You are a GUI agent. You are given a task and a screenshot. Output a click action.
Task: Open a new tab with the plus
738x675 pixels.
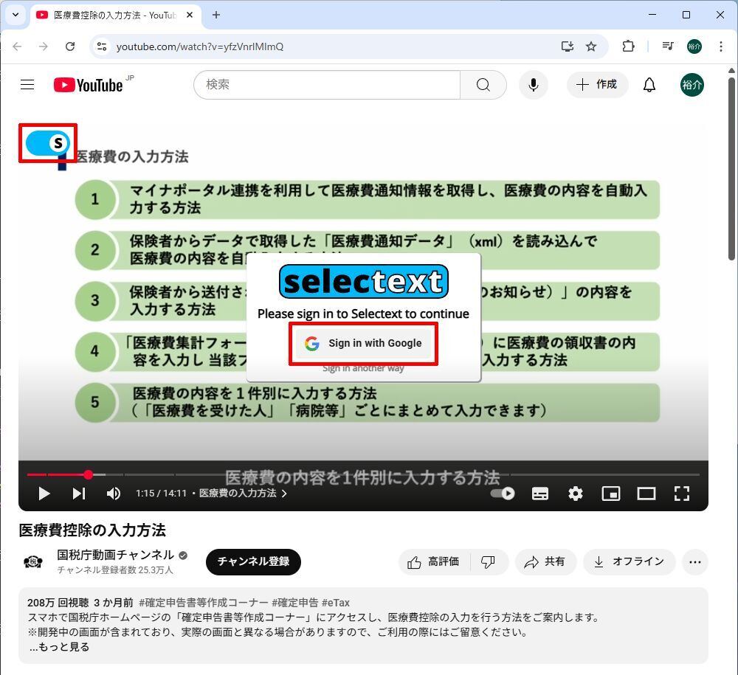[x=216, y=15]
